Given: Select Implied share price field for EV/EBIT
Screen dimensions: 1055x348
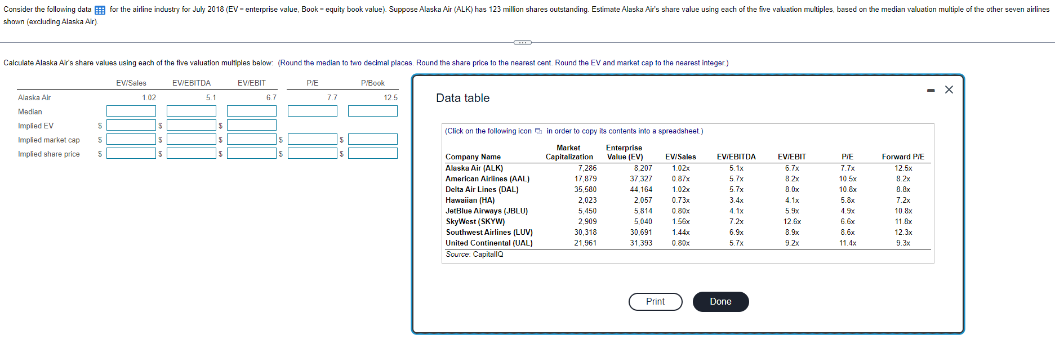Looking at the screenshot, I should pyautogui.click(x=251, y=153).
